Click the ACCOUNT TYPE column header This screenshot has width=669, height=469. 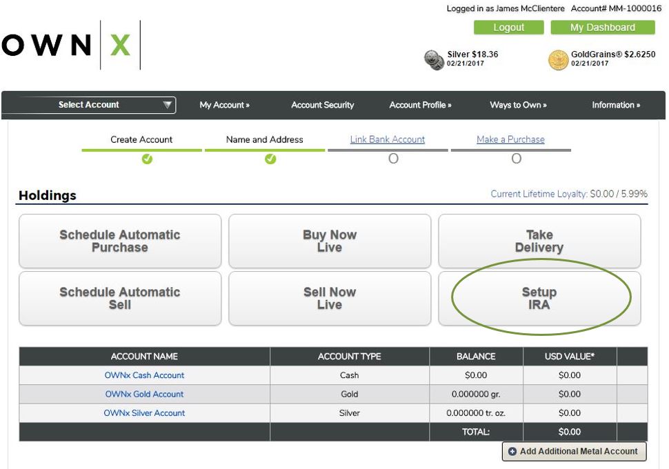click(x=350, y=357)
